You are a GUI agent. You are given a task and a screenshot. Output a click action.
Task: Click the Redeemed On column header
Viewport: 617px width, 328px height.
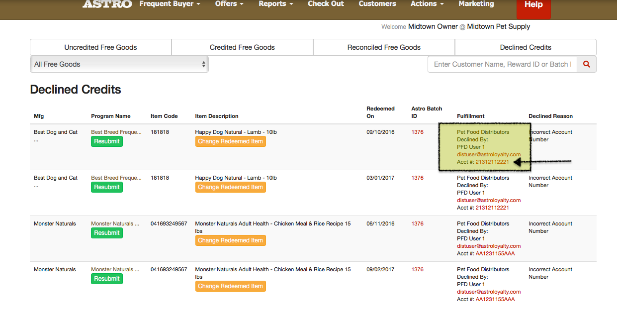pyautogui.click(x=380, y=112)
